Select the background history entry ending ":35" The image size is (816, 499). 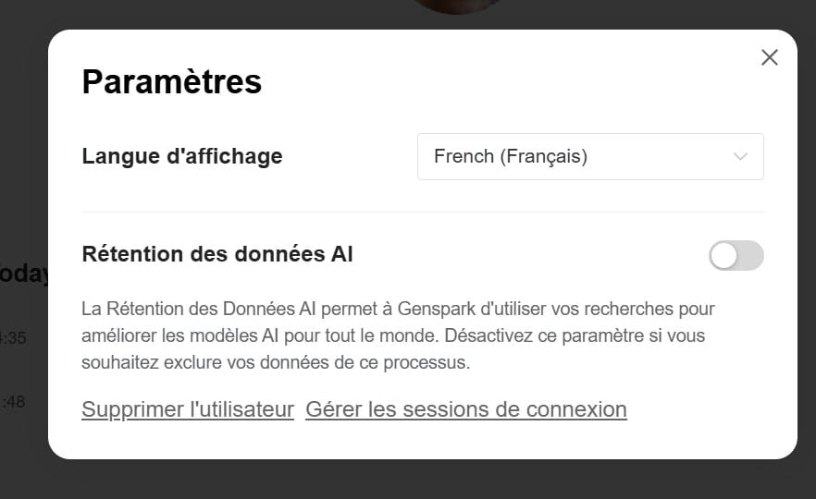pos(14,338)
